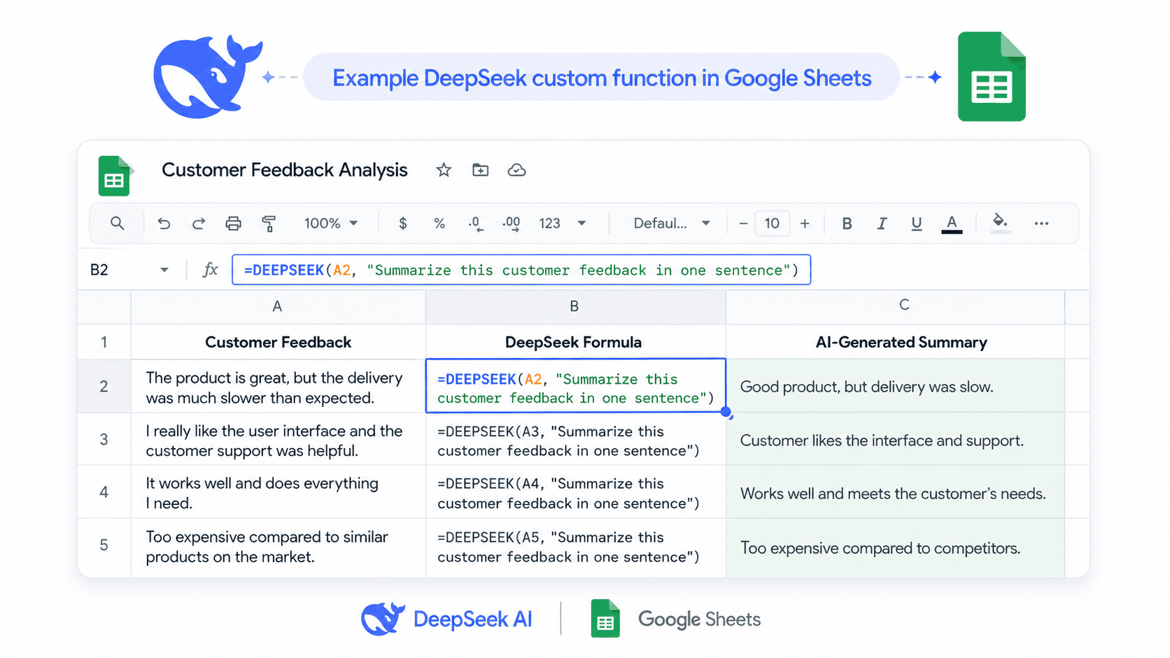Select 'Too expensive compared to competitors' cell
Image resolution: width=1170 pixels, height=658 pixels.
[895, 547]
